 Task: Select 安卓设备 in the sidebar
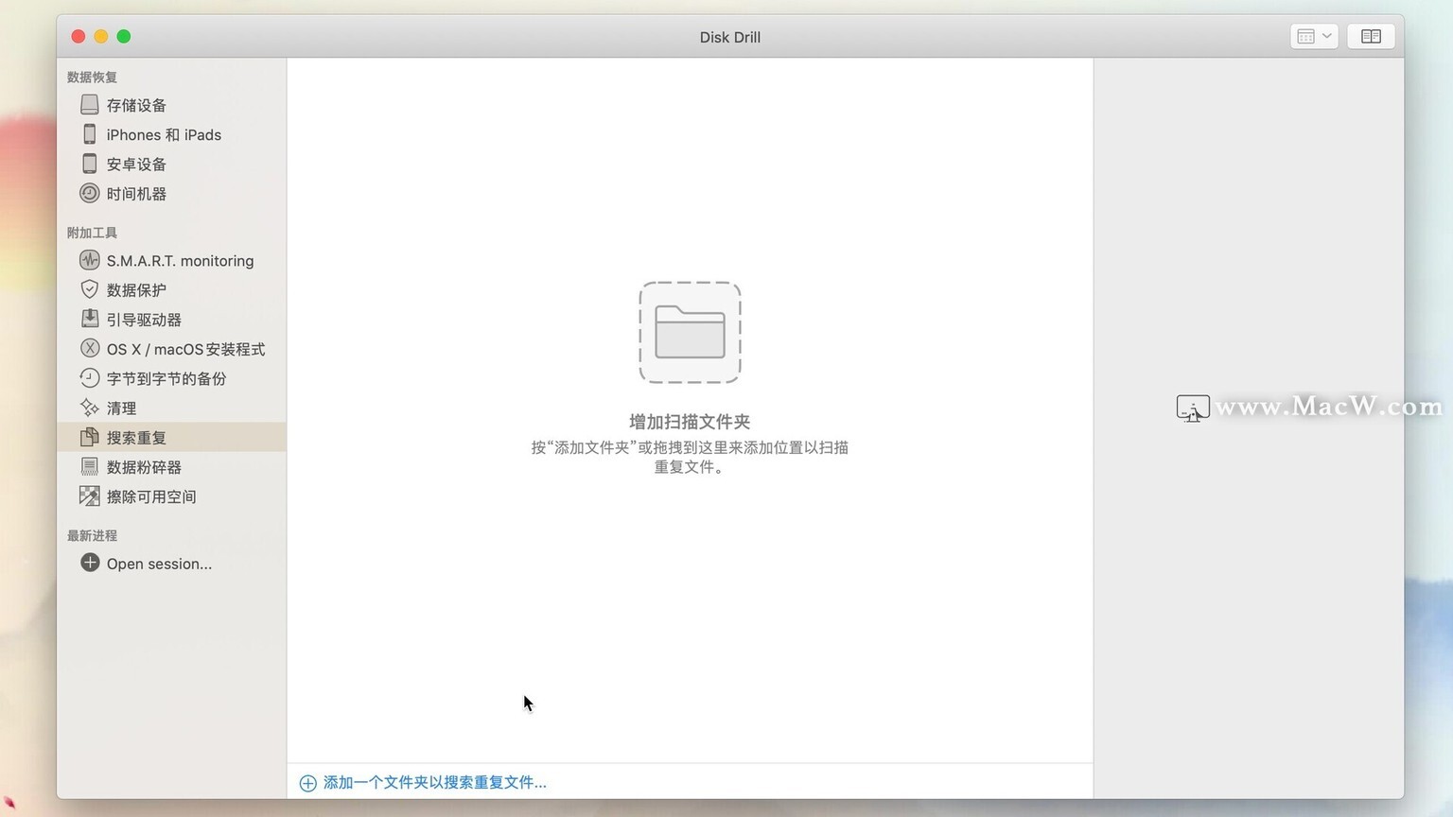(171, 164)
